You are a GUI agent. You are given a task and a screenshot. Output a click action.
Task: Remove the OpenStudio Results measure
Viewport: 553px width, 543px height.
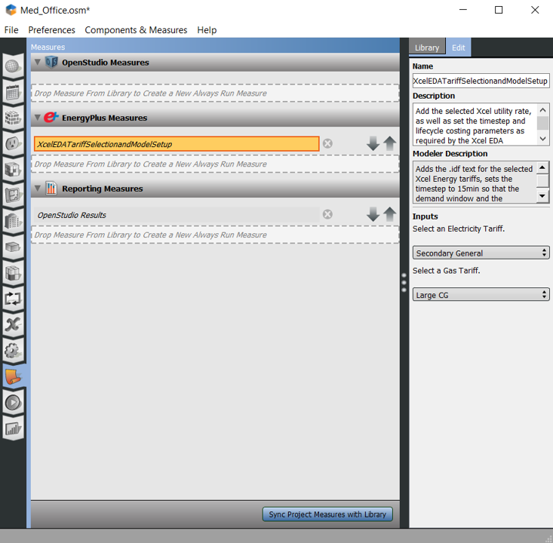tap(327, 214)
